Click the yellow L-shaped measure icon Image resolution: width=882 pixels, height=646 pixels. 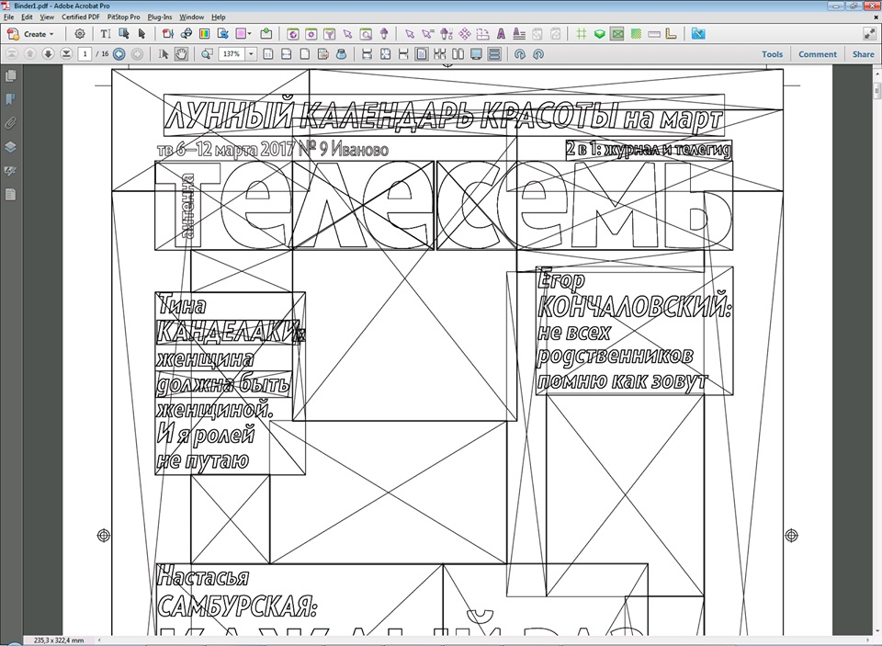point(671,34)
